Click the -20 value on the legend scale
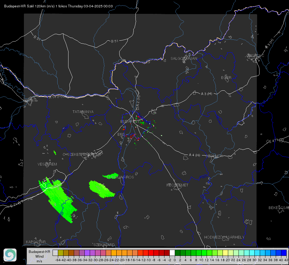289x265 pixels. (122, 260)
